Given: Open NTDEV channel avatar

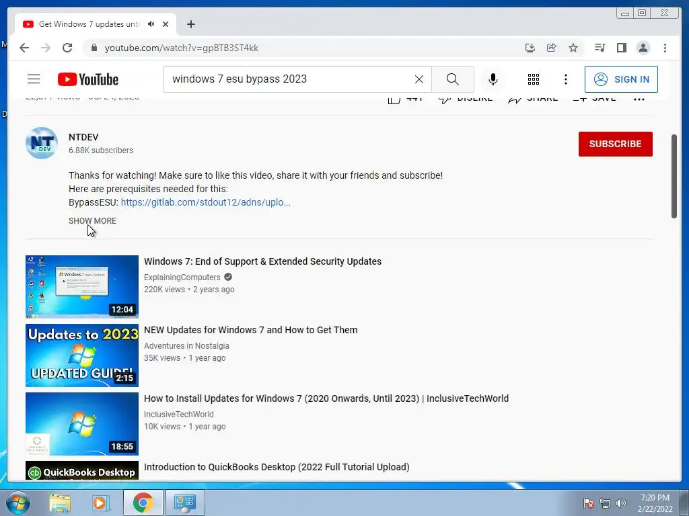Looking at the screenshot, I should [x=42, y=143].
